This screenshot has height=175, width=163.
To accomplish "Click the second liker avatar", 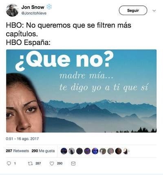I will 72,151.
